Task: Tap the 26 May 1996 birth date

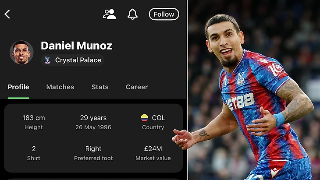Action: [93, 127]
